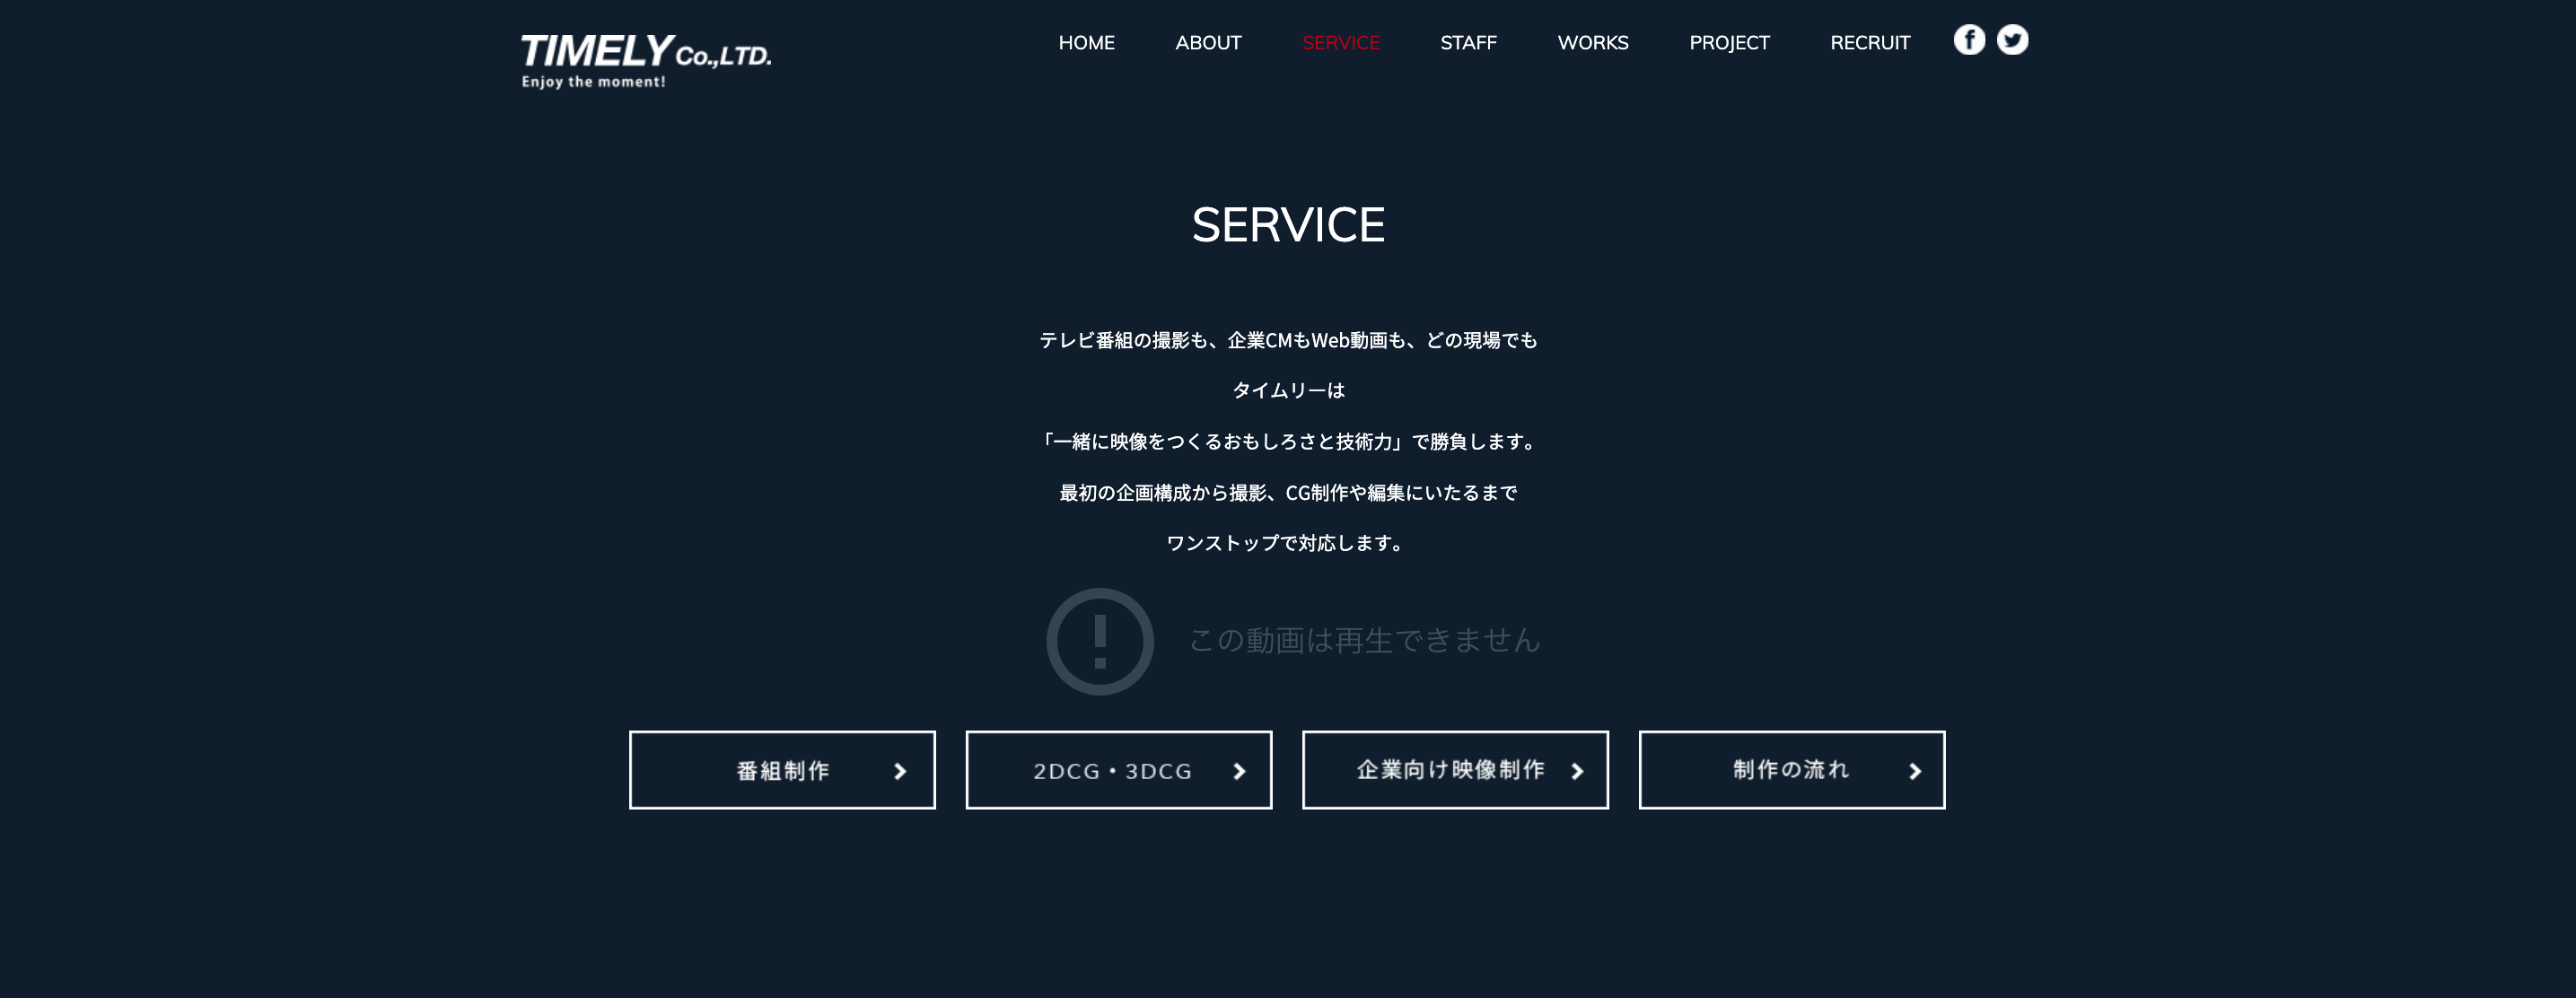Click the SERVICE page heading

1288,225
